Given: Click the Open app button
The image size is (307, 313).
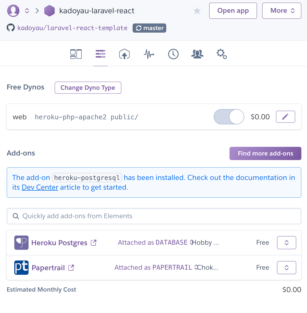Looking at the screenshot, I should [x=233, y=11].
